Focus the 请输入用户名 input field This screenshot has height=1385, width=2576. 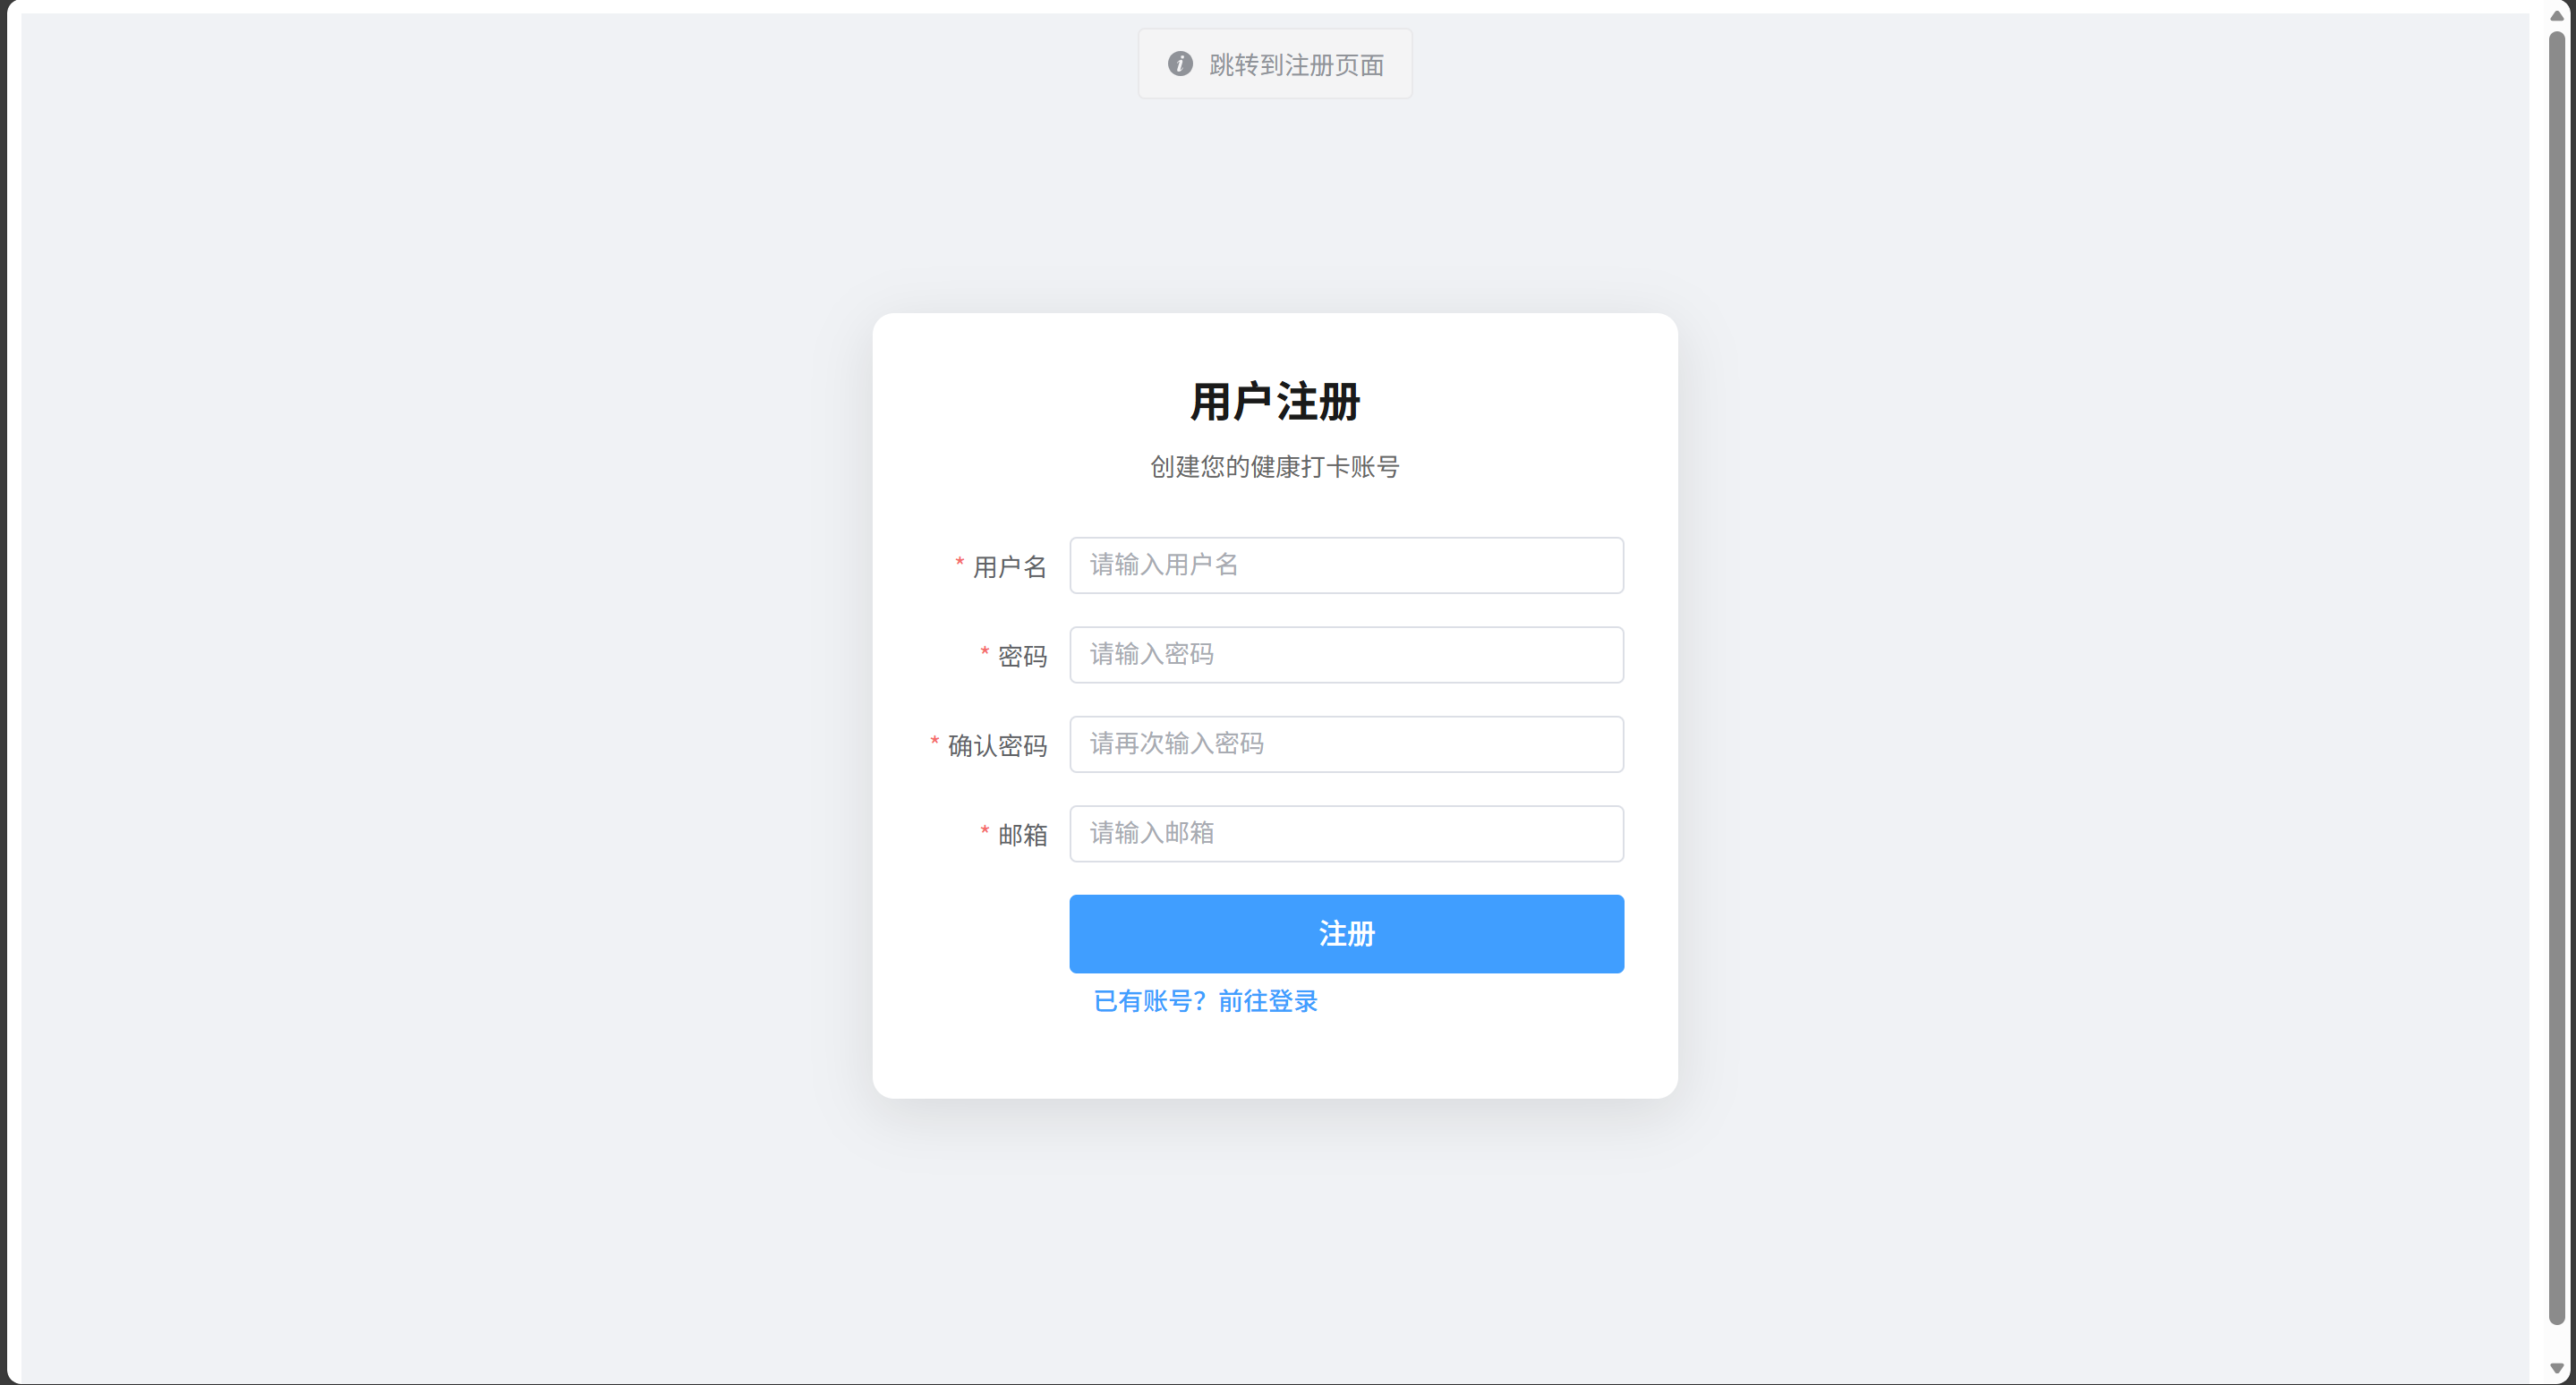(x=1346, y=565)
